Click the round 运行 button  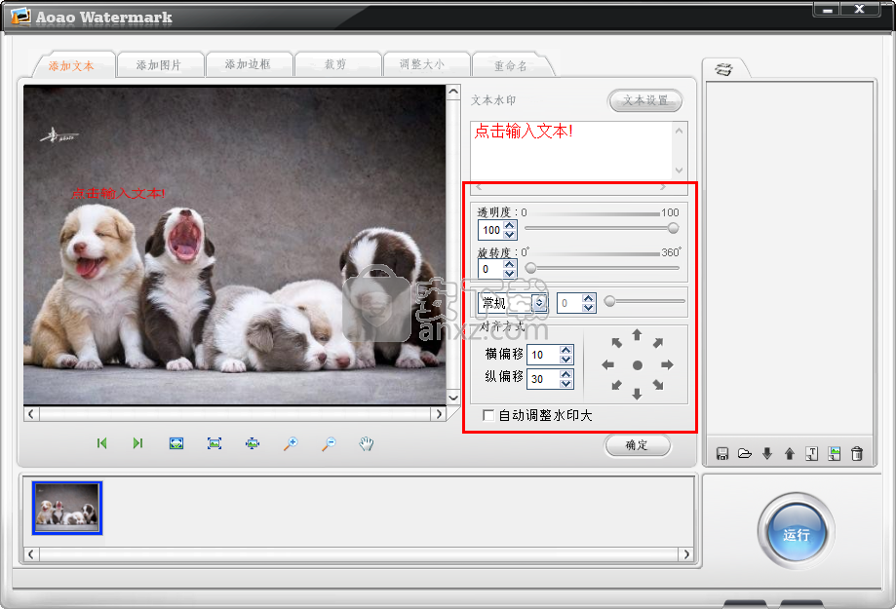coord(796,532)
